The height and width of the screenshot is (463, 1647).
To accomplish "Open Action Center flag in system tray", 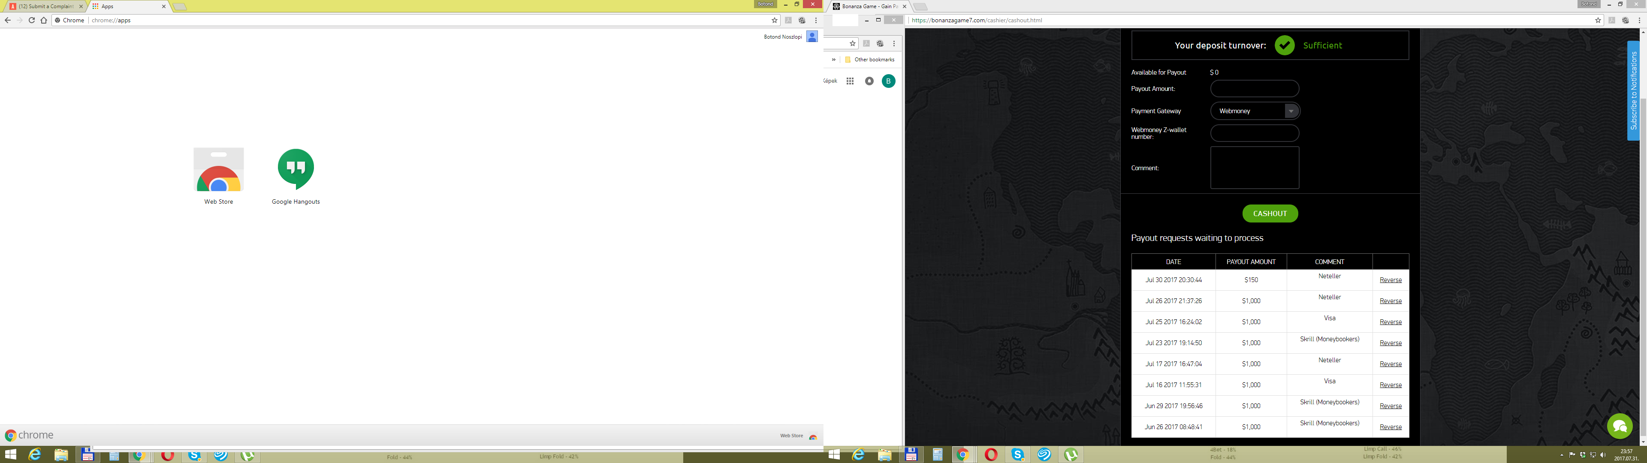I will [x=1572, y=455].
